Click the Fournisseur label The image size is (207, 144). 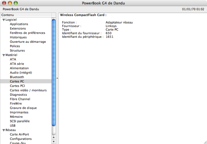[72, 26]
